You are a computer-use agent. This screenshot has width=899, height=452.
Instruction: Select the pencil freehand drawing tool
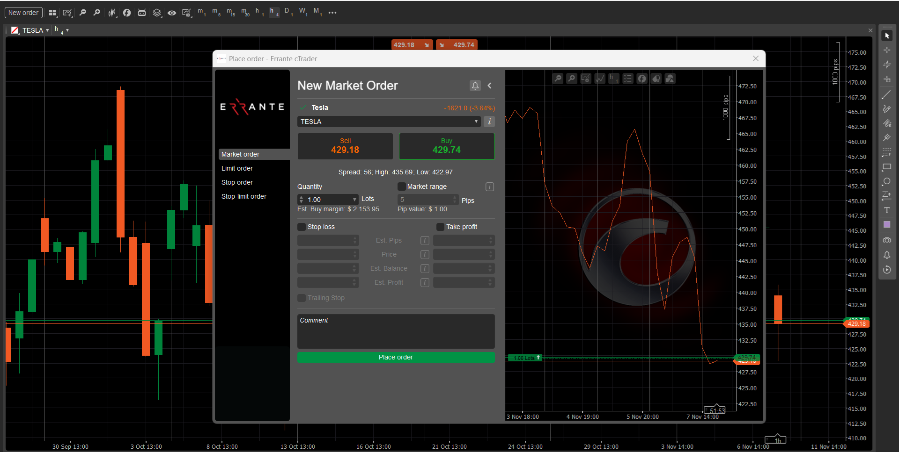tap(887, 109)
